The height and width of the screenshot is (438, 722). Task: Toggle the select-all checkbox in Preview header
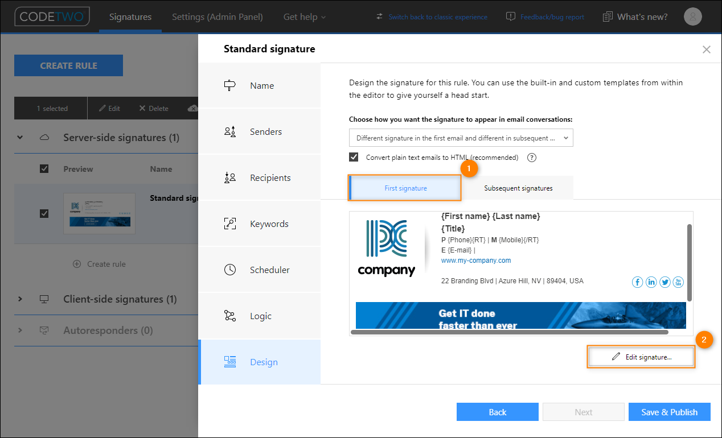[44, 169]
